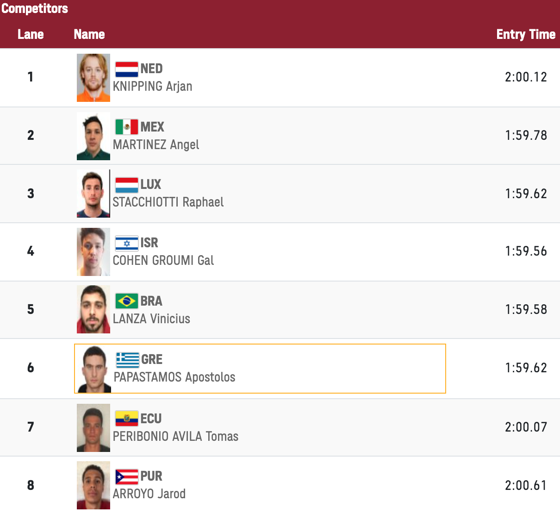Click the Mexico flag icon
The image size is (560, 514).
pyautogui.click(x=127, y=127)
